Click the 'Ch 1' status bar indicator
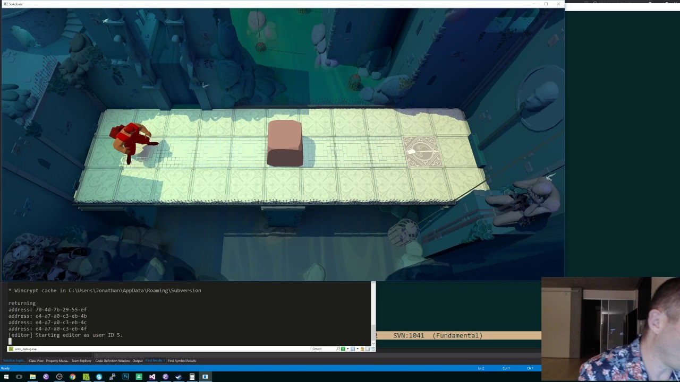The height and width of the screenshot is (382, 680). [x=530, y=368]
